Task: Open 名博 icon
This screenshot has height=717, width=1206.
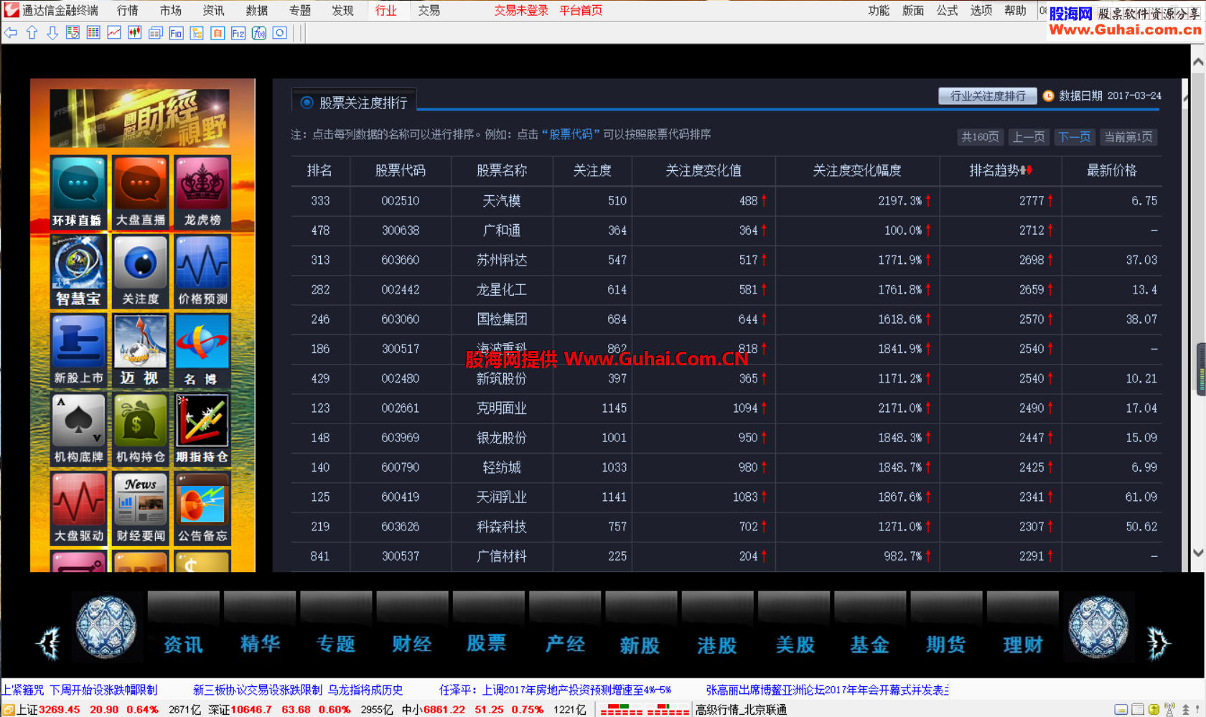Action: (202, 350)
